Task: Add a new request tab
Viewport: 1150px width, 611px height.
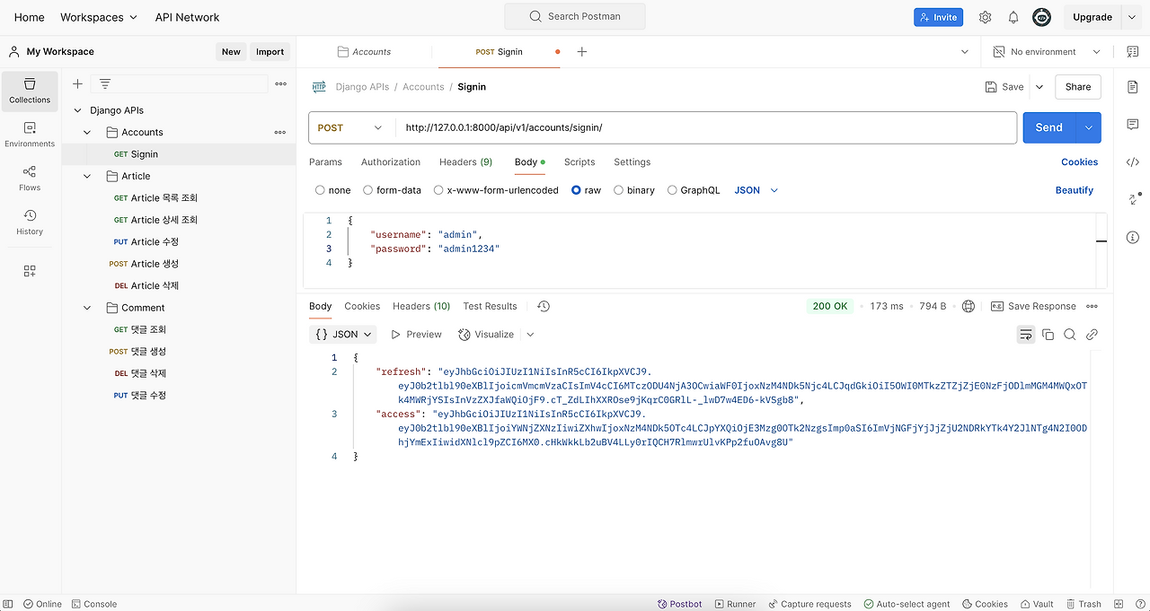Action: [x=582, y=52]
